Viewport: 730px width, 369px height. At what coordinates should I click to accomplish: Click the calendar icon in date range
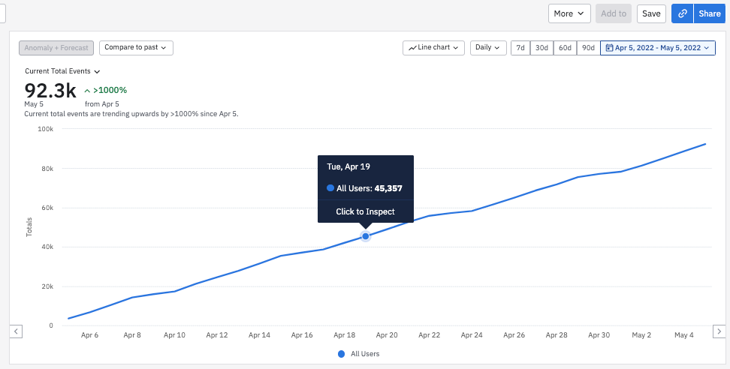coord(609,48)
